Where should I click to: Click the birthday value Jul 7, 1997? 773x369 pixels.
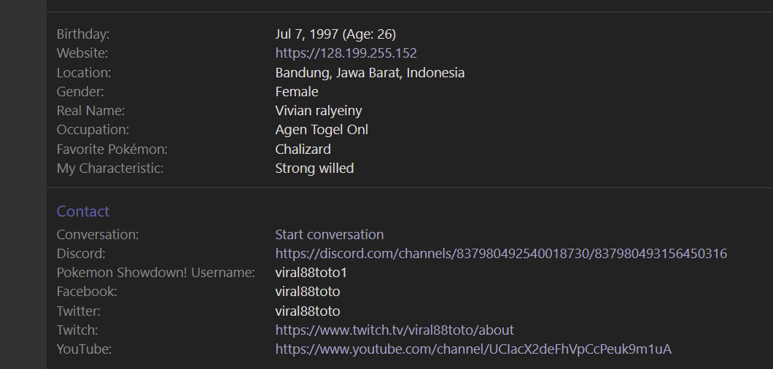click(x=306, y=34)
